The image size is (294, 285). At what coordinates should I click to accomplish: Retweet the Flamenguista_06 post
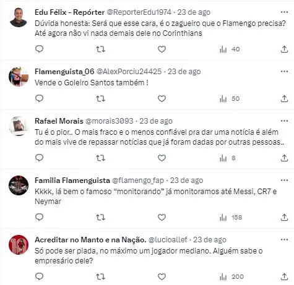tap(100, 99)
